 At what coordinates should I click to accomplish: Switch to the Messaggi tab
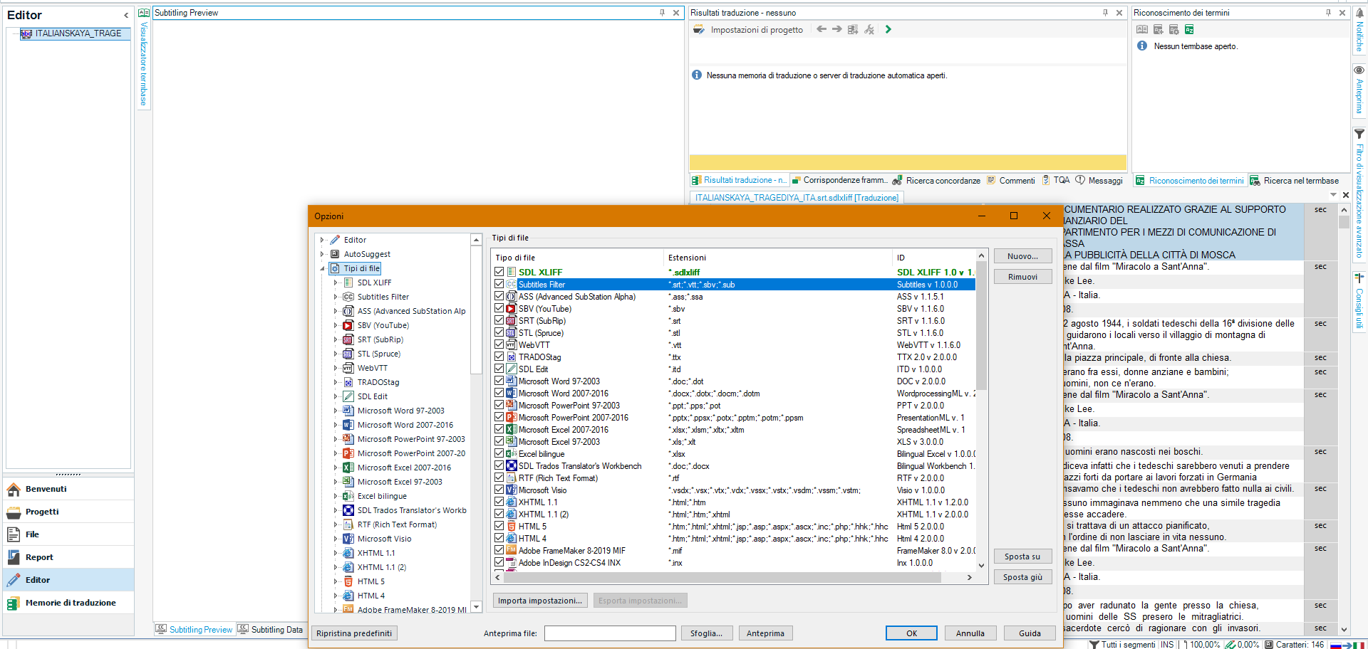(x=1099, y=181)
